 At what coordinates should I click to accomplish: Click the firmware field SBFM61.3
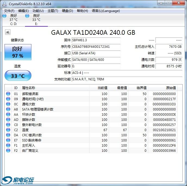[96, 40]
